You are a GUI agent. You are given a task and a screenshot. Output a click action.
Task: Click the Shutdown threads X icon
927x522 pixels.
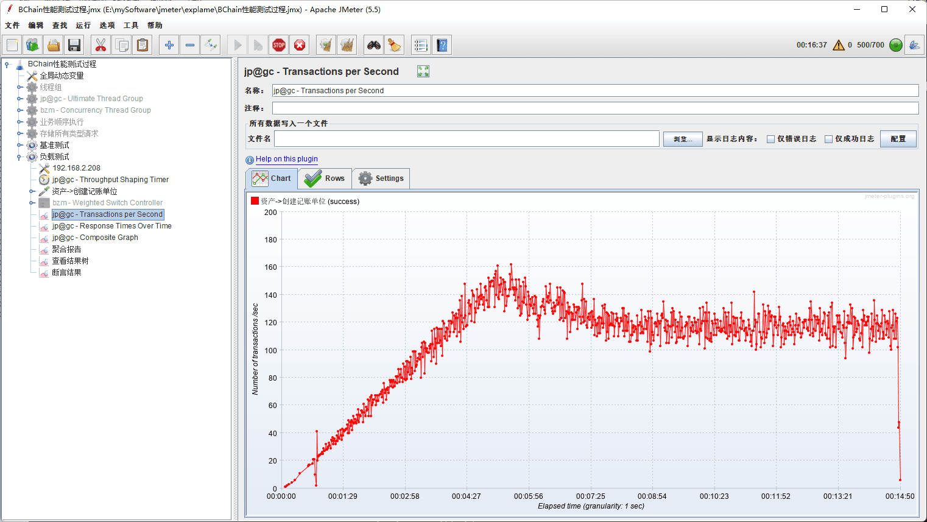point(300,45)
